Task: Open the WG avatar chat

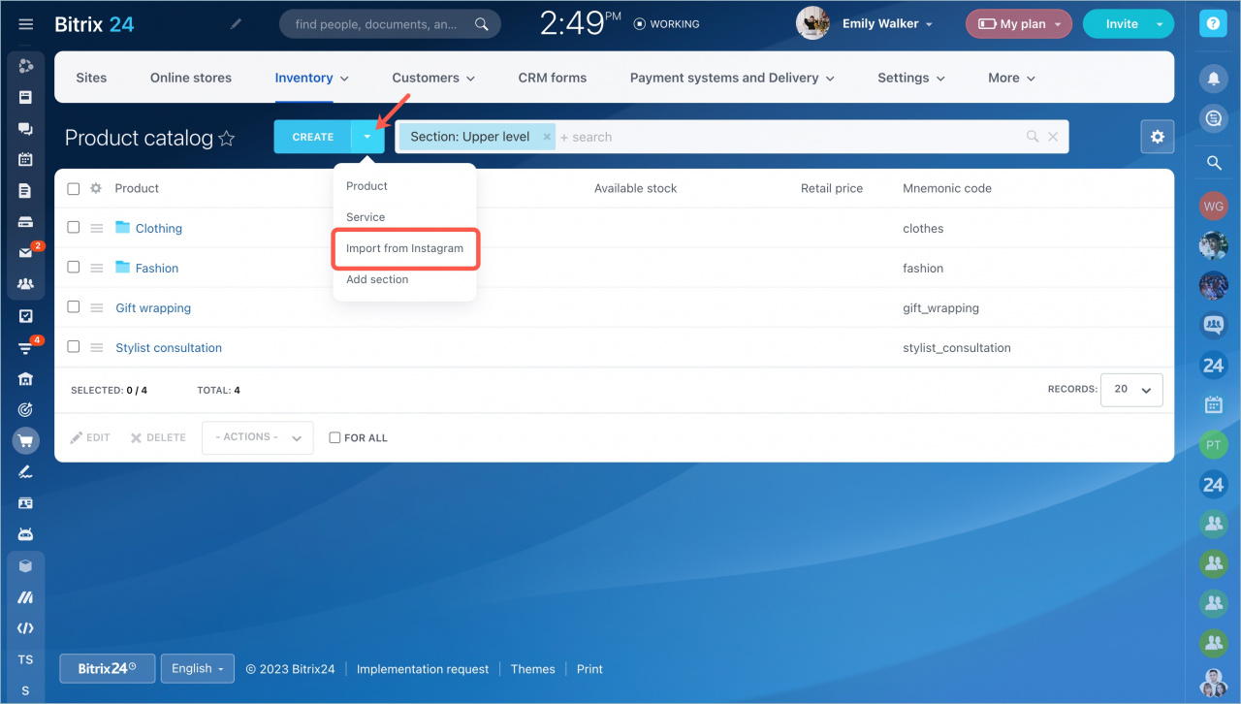Action: click(1214, 206)
